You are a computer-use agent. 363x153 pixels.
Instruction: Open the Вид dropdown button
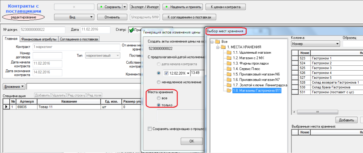tap(74, 17)
